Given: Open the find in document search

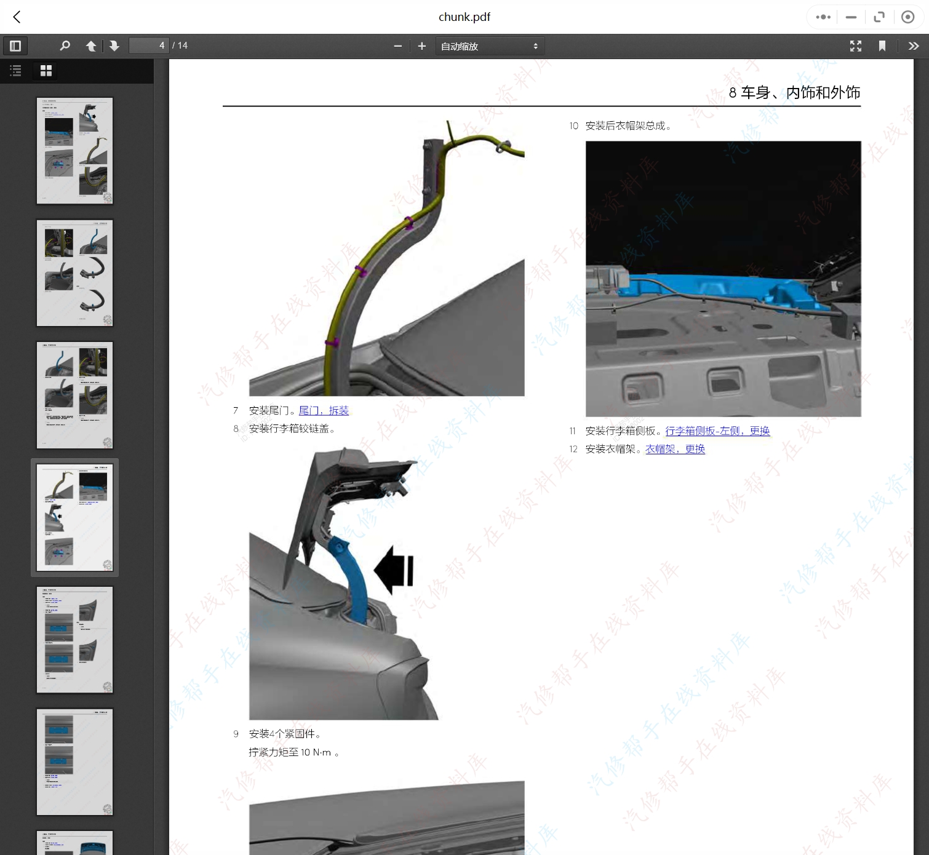Looking at the screenshot, I should (65, 46).
